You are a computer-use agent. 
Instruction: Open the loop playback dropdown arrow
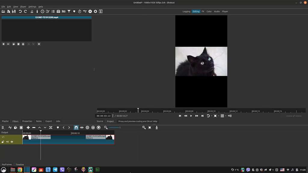tap(211, 116)
